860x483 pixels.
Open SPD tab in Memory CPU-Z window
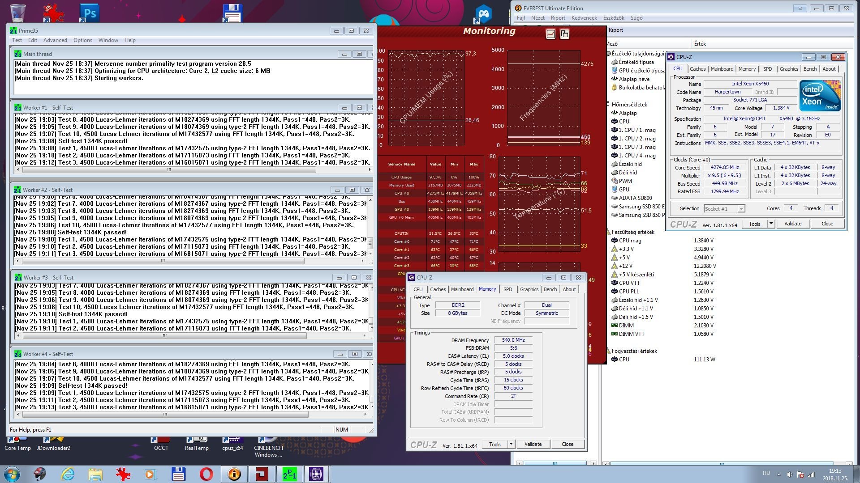tap(507, 289)
